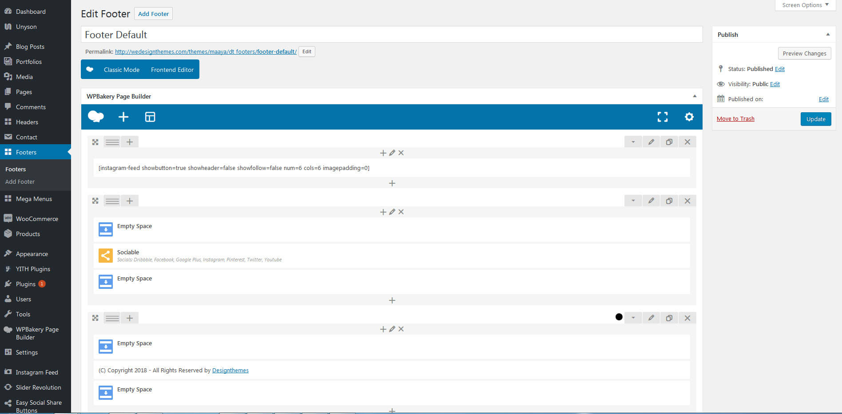
Task: Open the Screen Options dropdown
Action: 804,5
